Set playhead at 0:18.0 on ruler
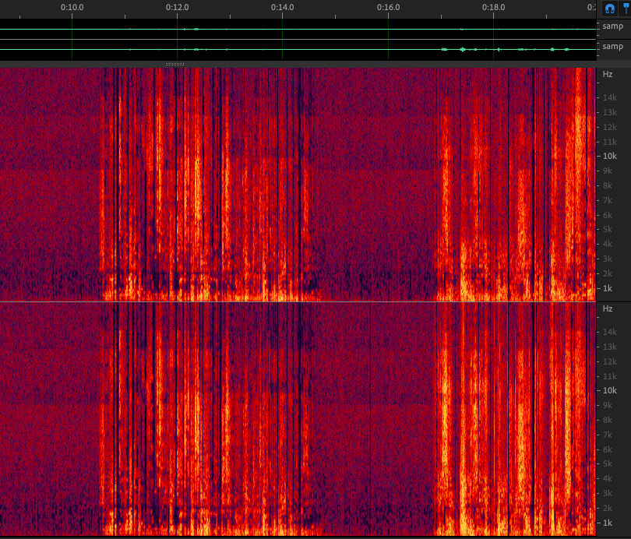The width and height of the screenshot is (631, 539). tap(493, 7)
